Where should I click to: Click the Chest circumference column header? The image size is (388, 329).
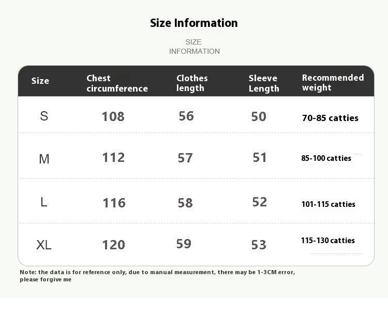117,83
